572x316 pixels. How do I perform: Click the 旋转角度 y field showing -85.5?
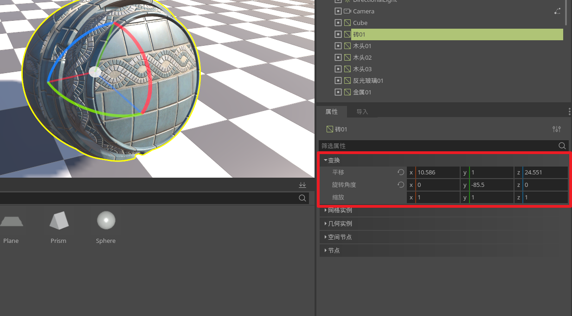[491, 185]
